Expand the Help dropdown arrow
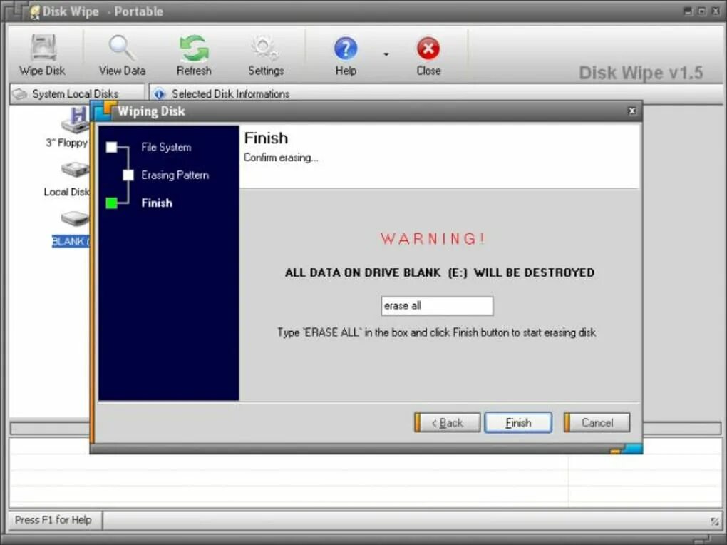Image resolution: width=727 pixels, height=545 pixels. [x=386, y=54]
